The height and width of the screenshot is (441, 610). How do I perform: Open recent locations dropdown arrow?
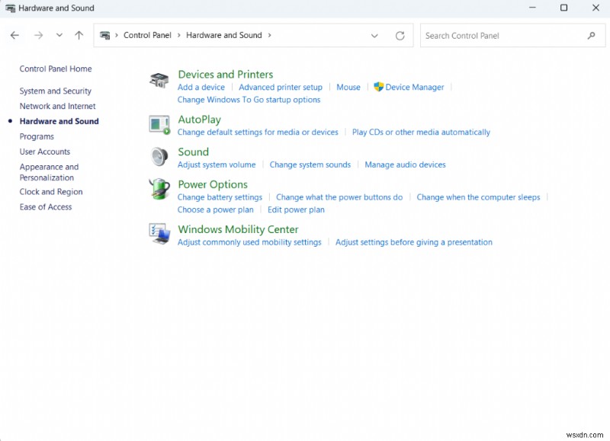pos(59,35)
